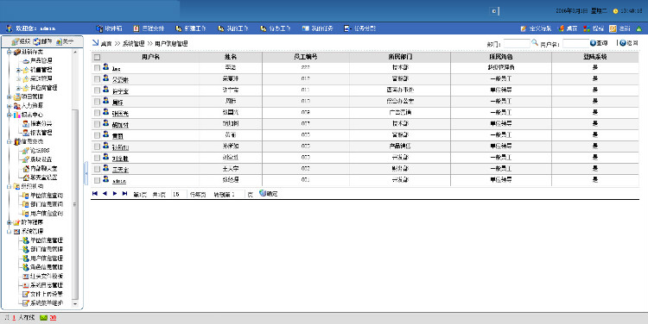
Task: Click small square icon in top banner
Action: 494,11
